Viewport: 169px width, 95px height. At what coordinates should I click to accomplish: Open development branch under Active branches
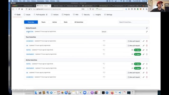30,68
